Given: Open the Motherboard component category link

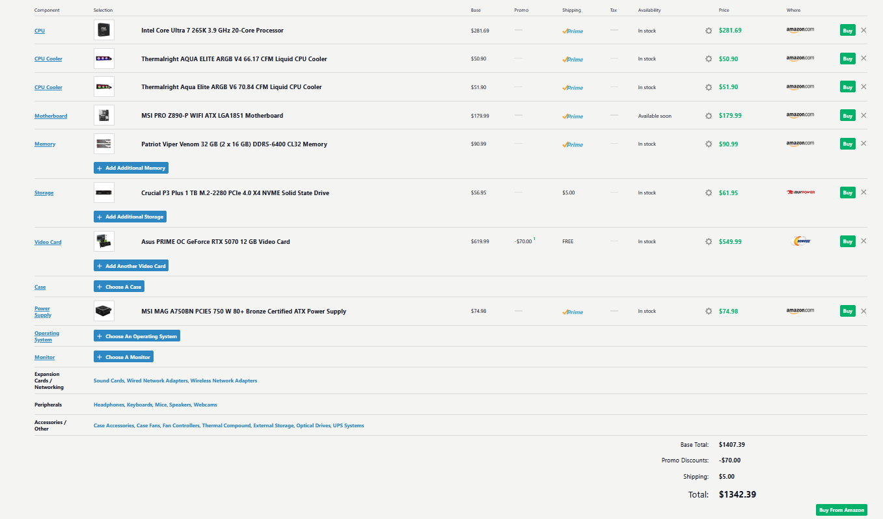Looking at the screenshot, I should [x=51, y=116].
